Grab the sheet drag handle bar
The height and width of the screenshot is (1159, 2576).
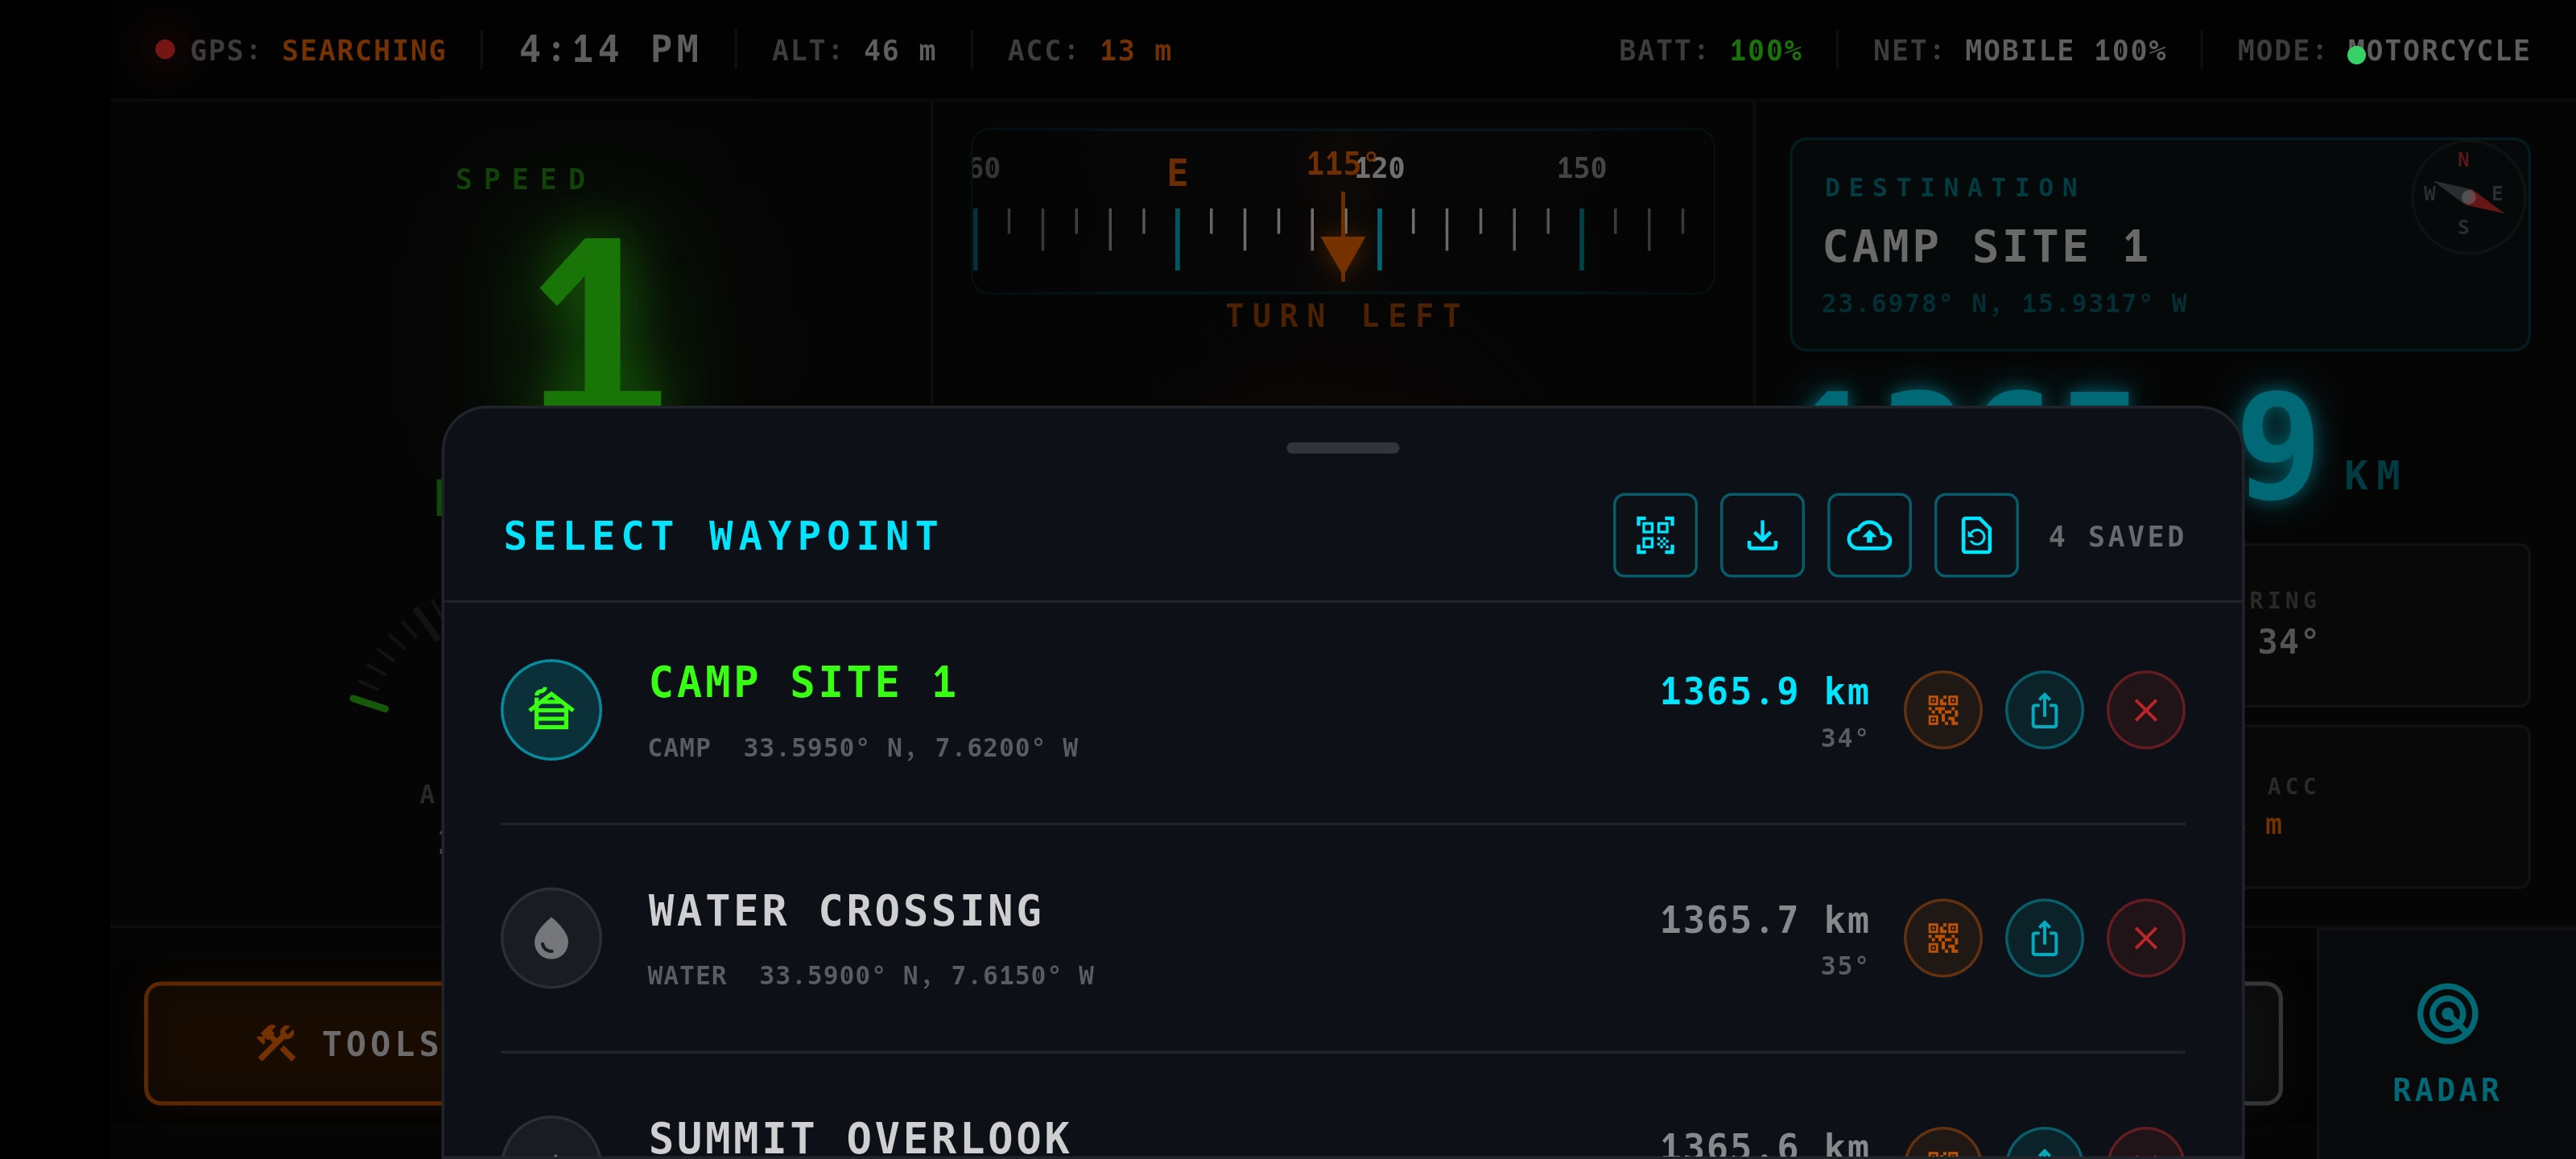coord(1342,448)
